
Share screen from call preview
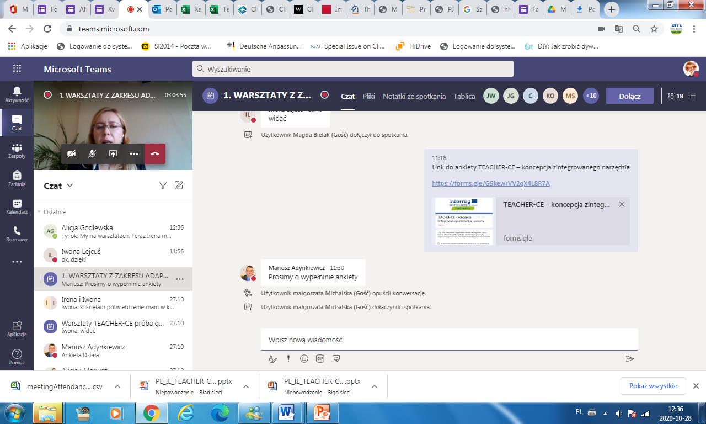coord(113,154)
